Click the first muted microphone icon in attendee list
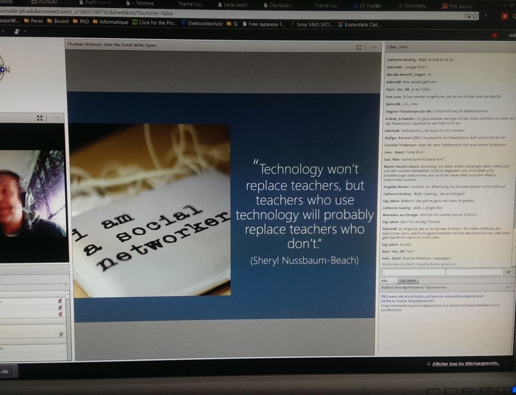516x395 pixels. 60,301
